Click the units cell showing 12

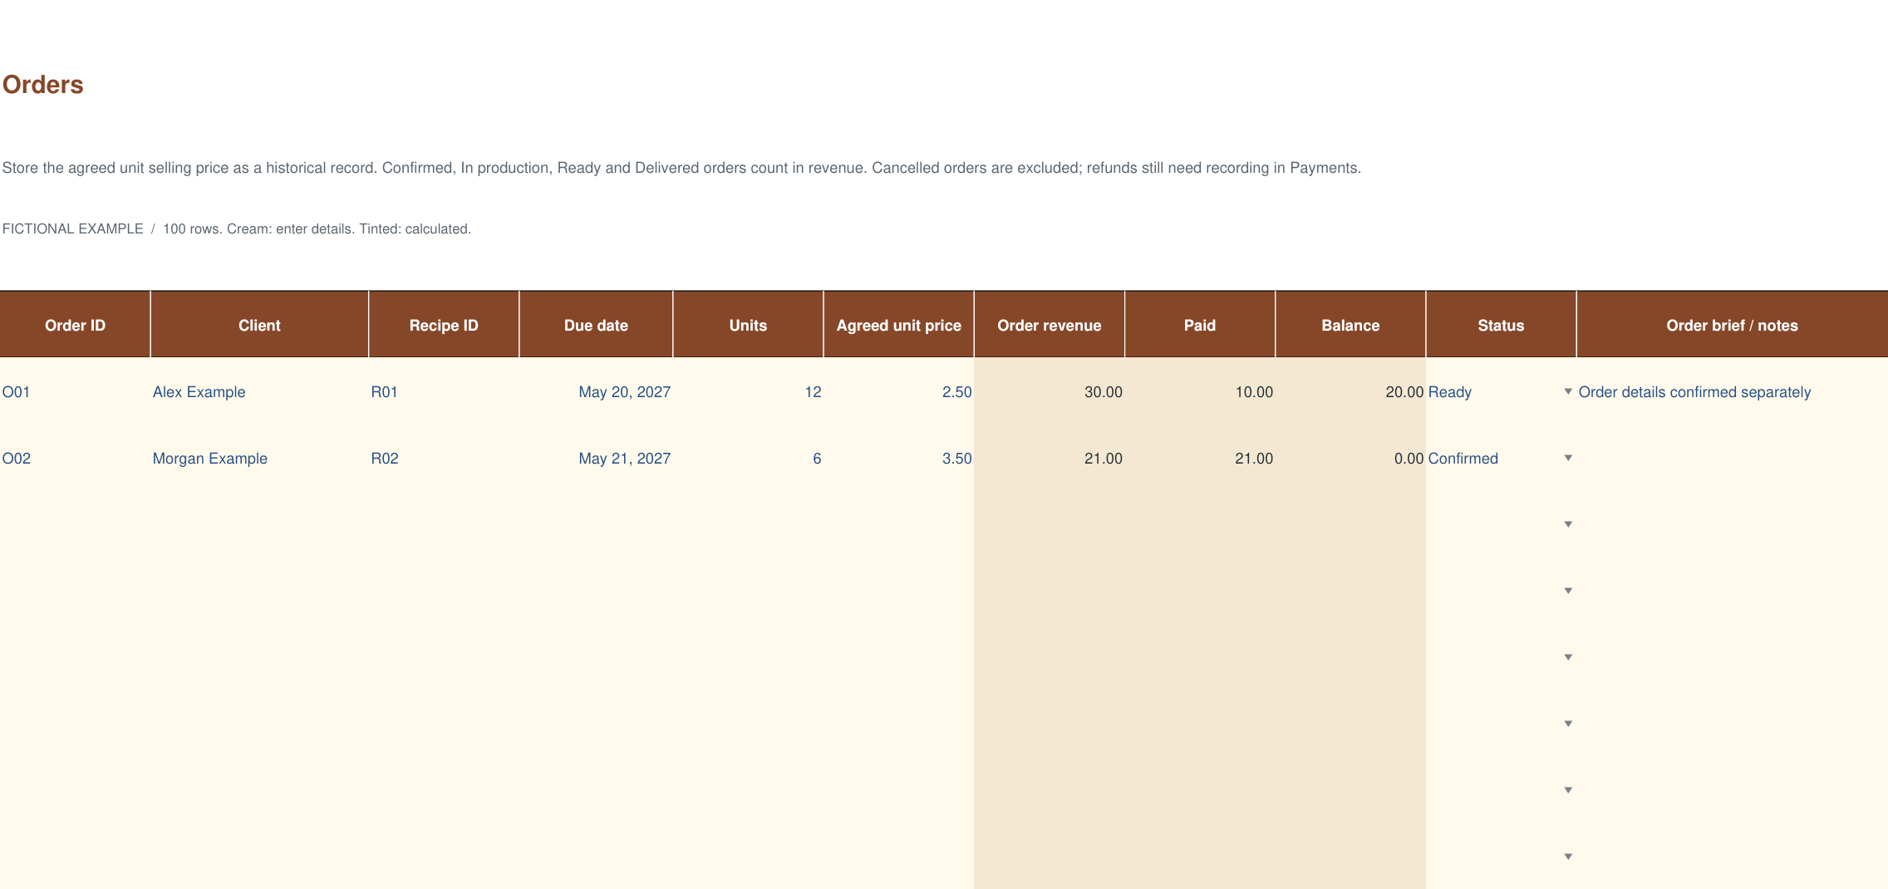[x=748, y=391]
